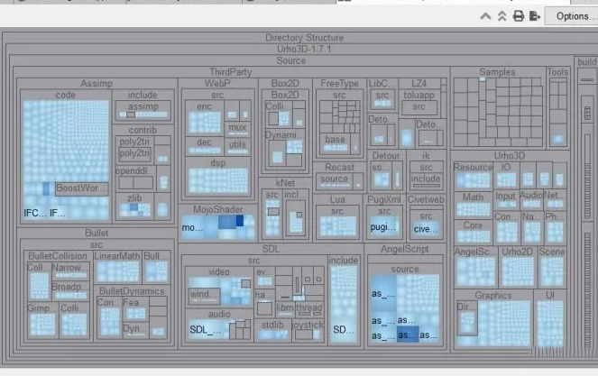The image size is (598, 376).
Task: Open the LZ4 folder header
Action: tap(419, 84)
